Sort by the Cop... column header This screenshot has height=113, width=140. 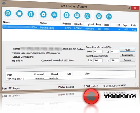tap(125, 25)
